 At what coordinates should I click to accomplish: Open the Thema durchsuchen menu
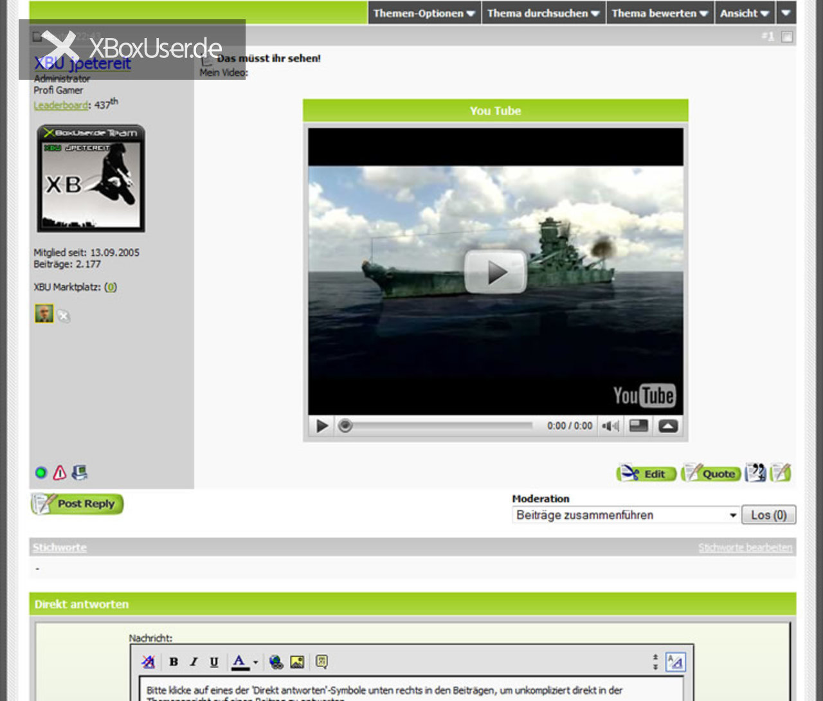click(543, 13)
